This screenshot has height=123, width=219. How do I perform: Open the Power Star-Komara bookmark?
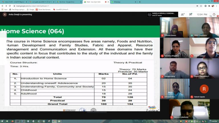[43, 9]
